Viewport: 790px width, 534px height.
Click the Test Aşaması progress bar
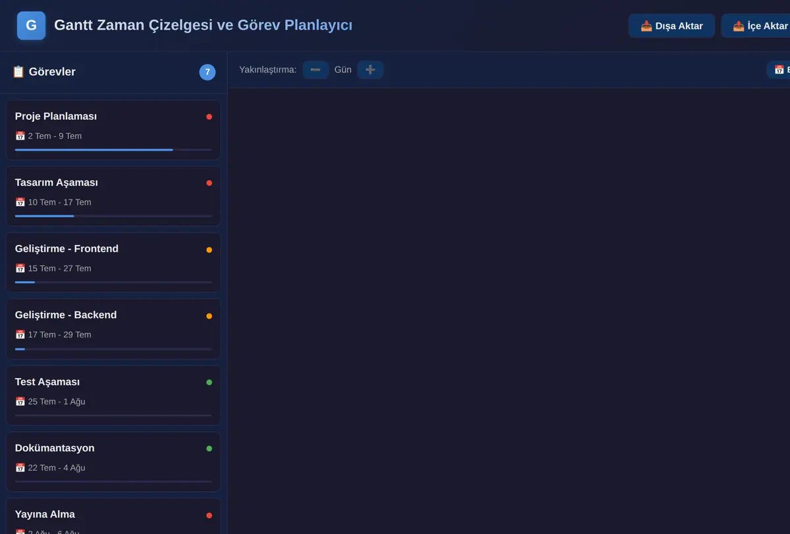click(113, 415)
